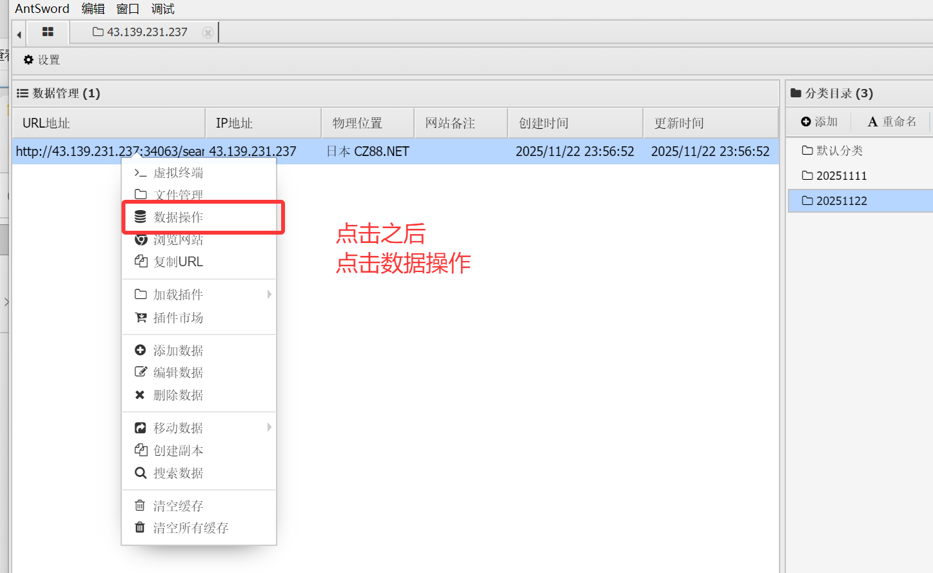The height and width of the screenshot is (573, 933).
Task: Click the magnifier icon beside 搜索数据
Action: coord(140,473)
